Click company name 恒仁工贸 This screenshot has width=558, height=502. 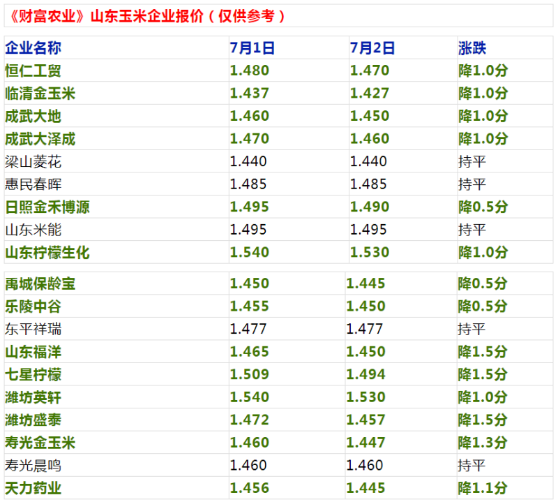pyautogui.click(x=33, y=71)
